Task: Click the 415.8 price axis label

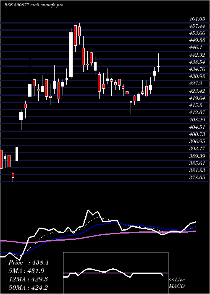Action: pyautogui.click(x=196, y=105)
